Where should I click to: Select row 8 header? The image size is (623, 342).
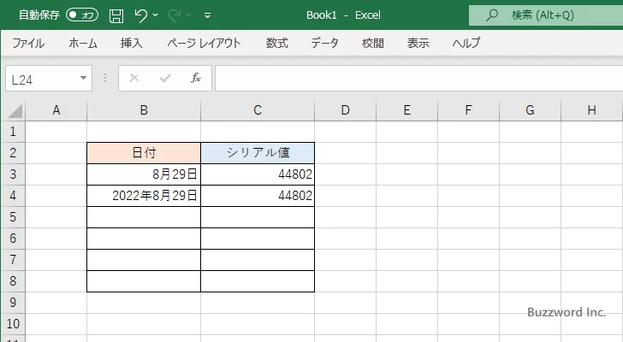pos(13,281)
